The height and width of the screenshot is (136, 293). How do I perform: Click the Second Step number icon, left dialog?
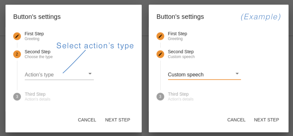point(17,54)
